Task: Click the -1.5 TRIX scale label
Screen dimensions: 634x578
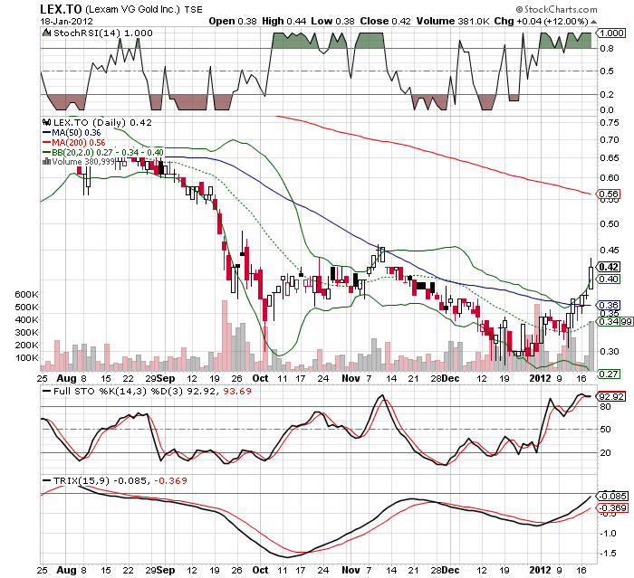Action: click(x=608, y=554)
